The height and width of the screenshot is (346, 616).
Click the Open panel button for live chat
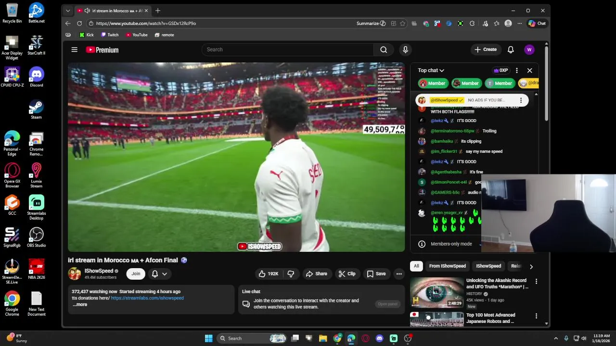coord(387,304)
